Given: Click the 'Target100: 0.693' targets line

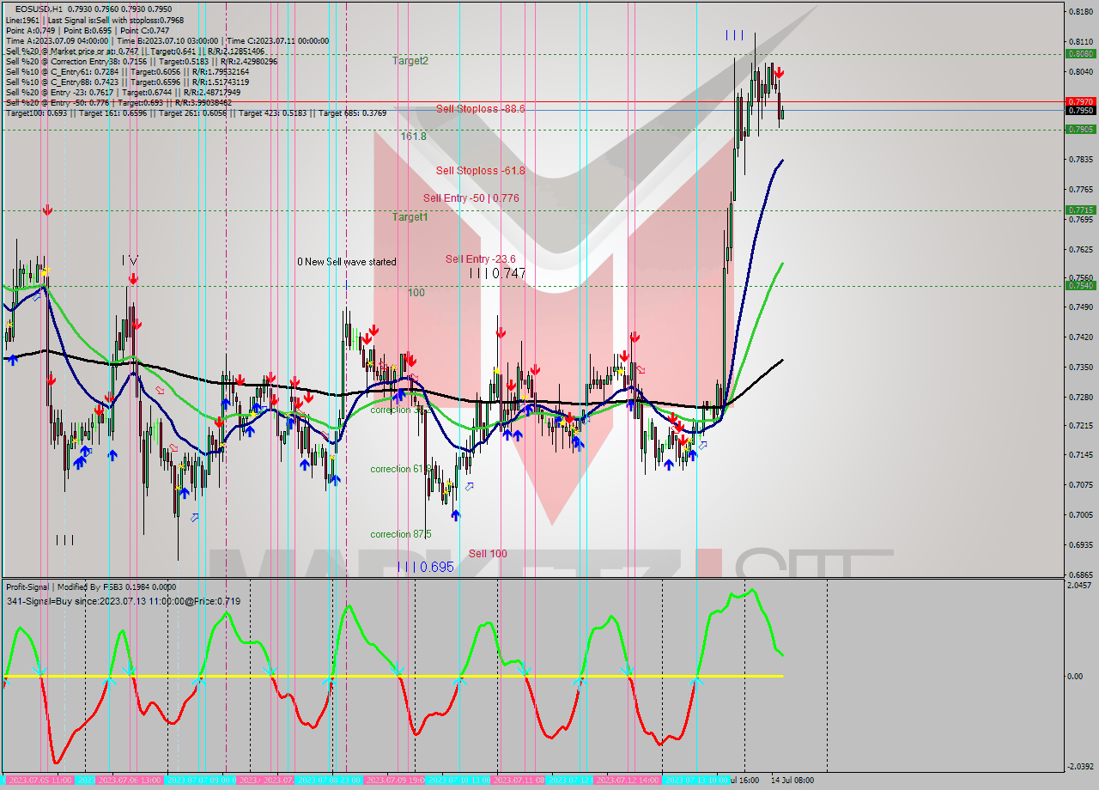Looking at the screenshot, I should click(196, 112).
